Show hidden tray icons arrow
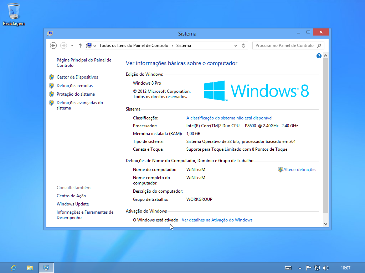Image resolution: width=365 pixels, height=273 pixels. click(300, 268)
